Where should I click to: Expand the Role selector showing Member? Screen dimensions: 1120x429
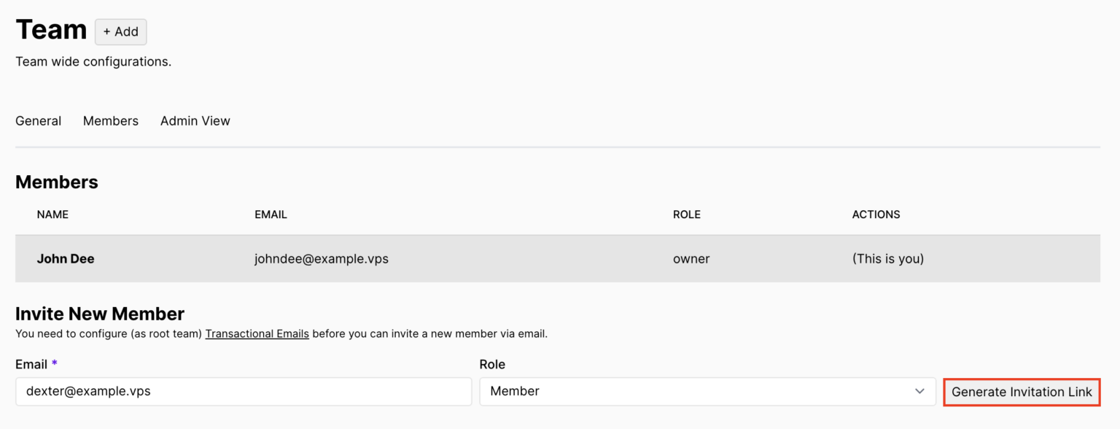(707, 391)
